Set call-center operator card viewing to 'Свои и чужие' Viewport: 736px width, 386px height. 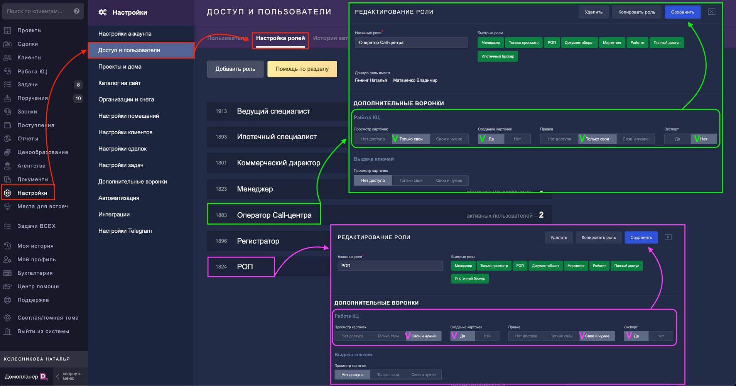(x=449, y=139)
